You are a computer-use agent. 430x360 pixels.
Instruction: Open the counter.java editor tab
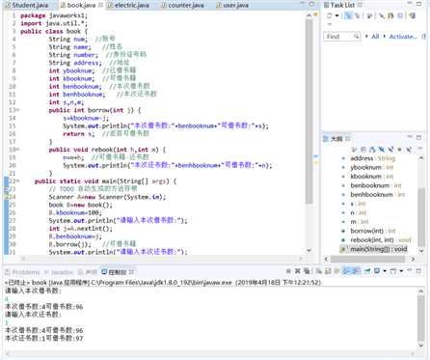click(182, 5)
